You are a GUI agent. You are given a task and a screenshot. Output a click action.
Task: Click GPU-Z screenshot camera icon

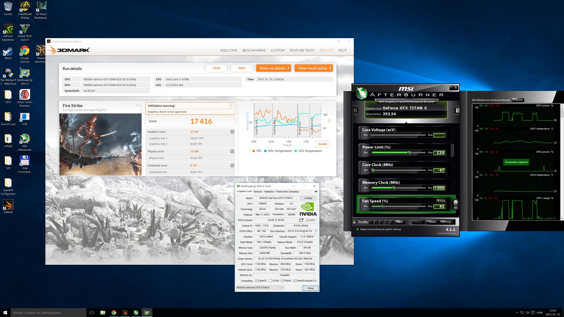(316, 191)
